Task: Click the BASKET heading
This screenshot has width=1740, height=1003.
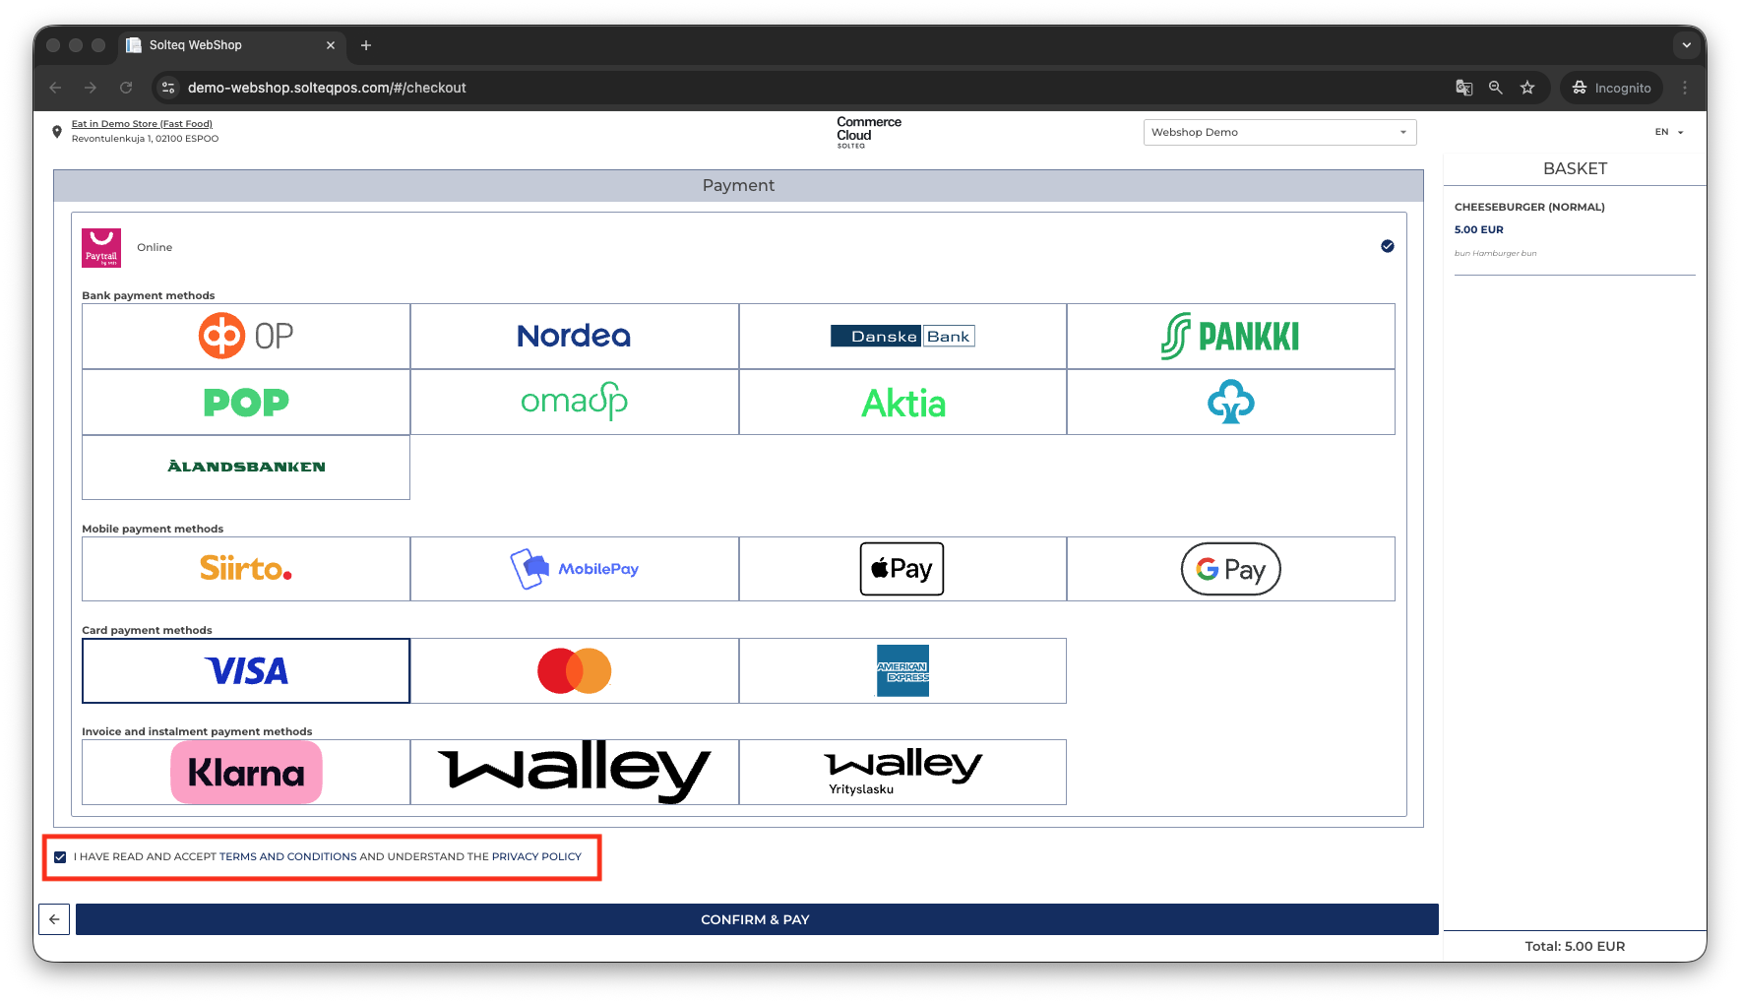Action: pos(1575,169)
